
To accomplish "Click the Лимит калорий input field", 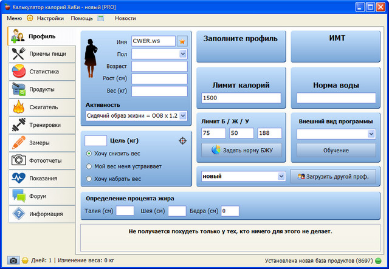I will click(241, 98).
